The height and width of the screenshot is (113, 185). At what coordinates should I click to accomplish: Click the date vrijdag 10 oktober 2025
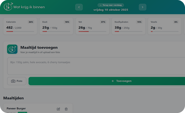click(x=111, y=10)
